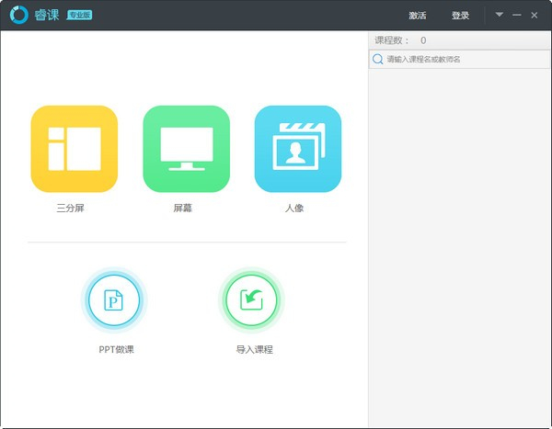Choose the blue 人像 portrait recording icon
552x429 pixels.
[297, 149]
